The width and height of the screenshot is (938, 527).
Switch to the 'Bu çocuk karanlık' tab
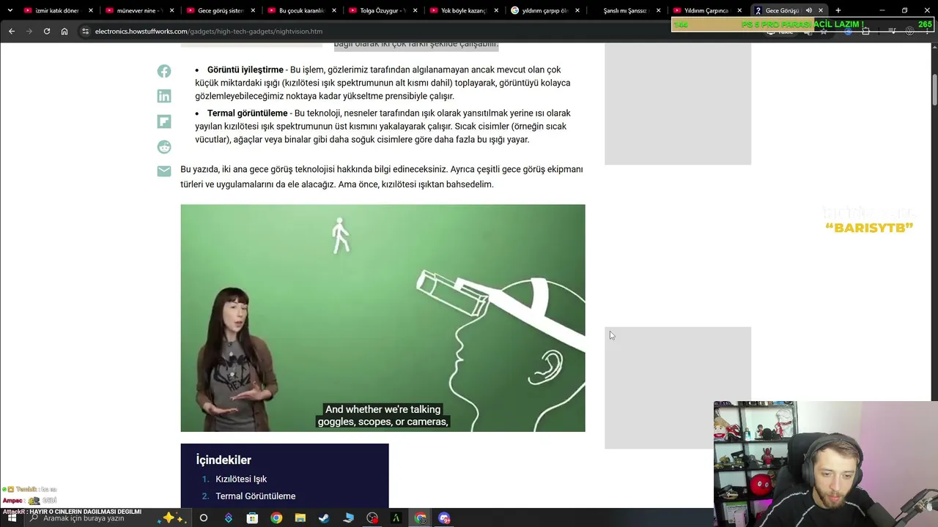[302, 11]
